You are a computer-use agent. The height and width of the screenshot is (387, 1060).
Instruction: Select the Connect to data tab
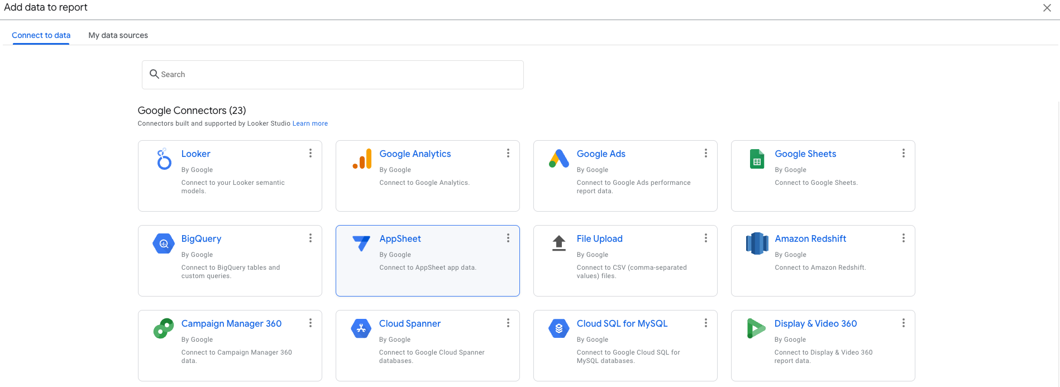click(x=41, y=35)
